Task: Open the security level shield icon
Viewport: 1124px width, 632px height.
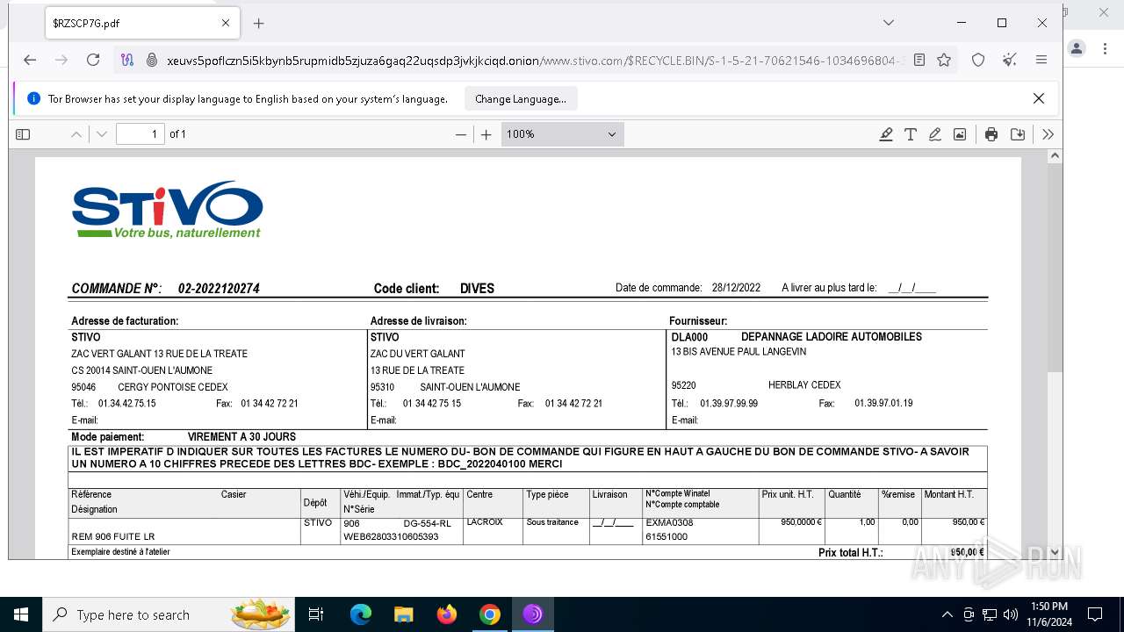Action: coord(978,60)
